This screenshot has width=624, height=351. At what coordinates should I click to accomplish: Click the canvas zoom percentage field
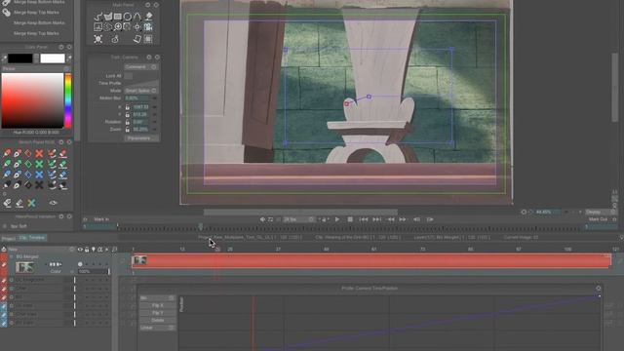pos(548,212)
